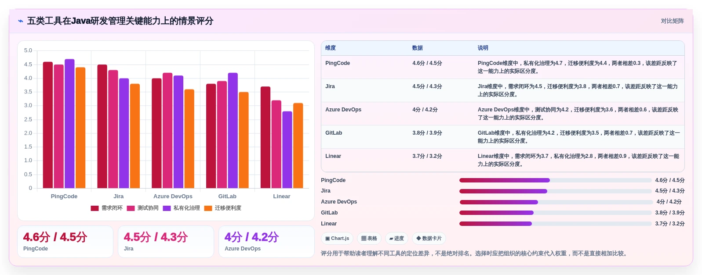Select the Chart.js chip

pyautogui.click(x=337, y=239)
